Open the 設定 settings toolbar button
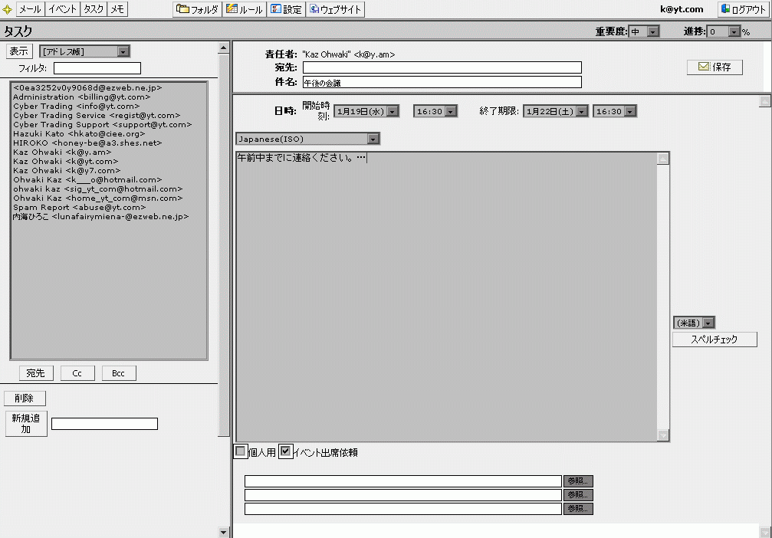 click(x=286, y=10)
